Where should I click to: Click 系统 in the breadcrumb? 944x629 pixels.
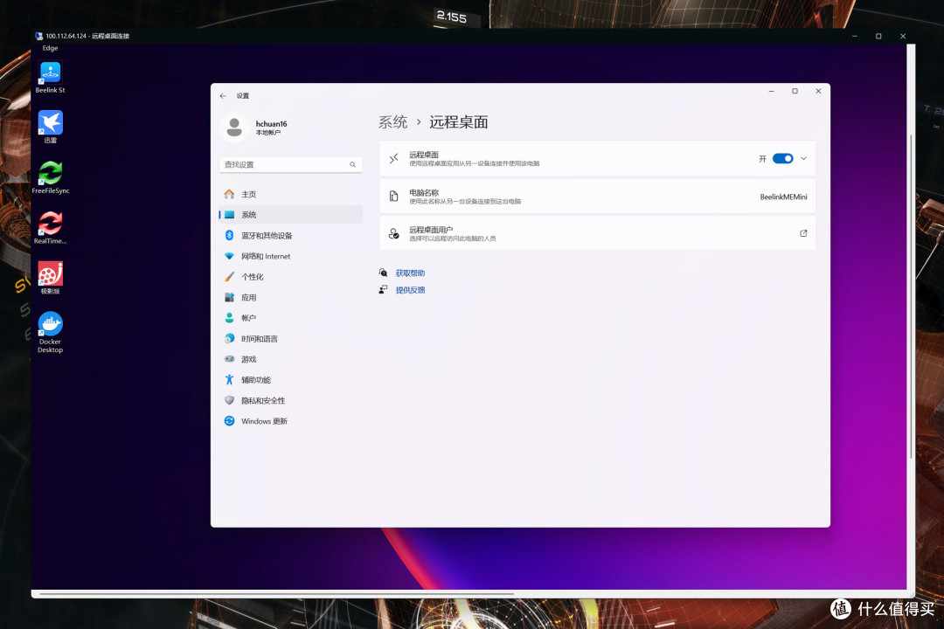(392, 122)
